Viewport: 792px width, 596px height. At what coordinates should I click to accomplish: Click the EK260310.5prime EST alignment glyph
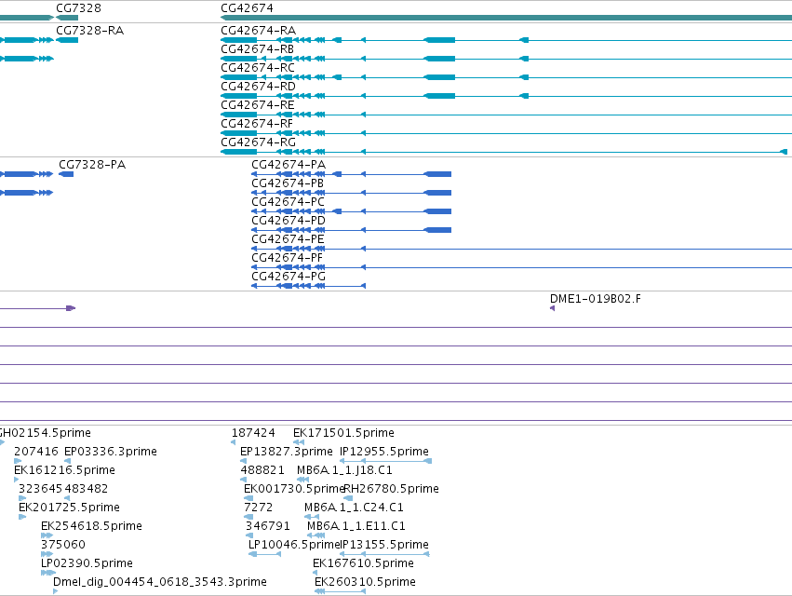click(x=340, y=591)
